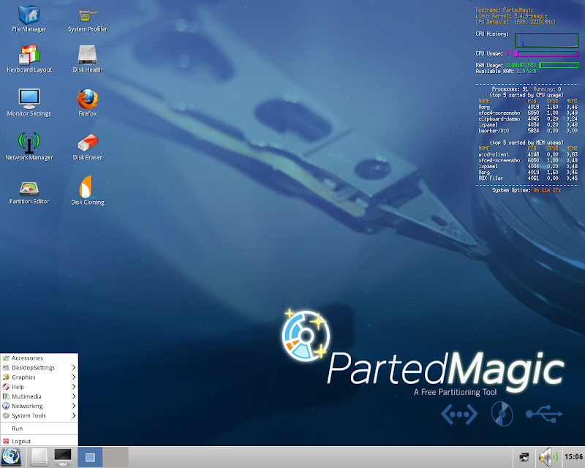This screenshot has width=585, height=468.
Task: Expand the Networking submenu arrow
Action: pos(74,406)
